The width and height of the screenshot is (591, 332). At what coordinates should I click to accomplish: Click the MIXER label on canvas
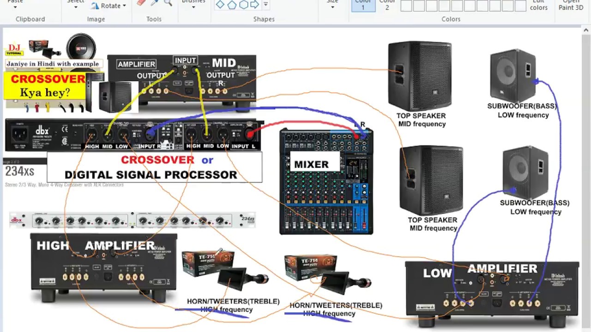click(x=312, y=165)
